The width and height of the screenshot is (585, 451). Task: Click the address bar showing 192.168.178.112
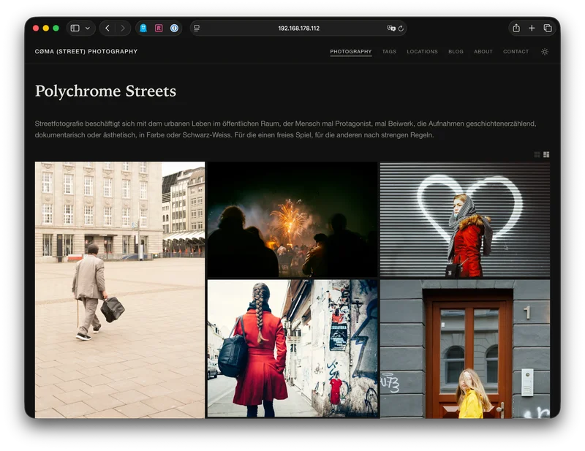coord(298,29)
